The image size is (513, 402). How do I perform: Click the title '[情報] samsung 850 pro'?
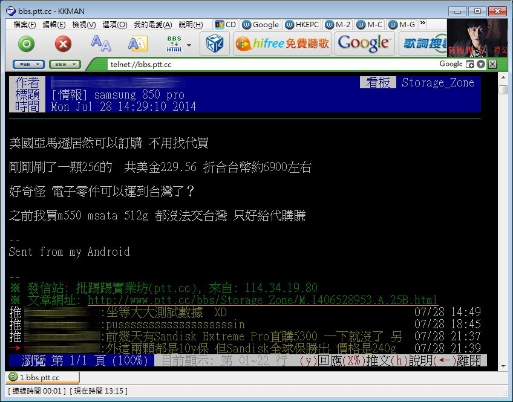point(118,95)
